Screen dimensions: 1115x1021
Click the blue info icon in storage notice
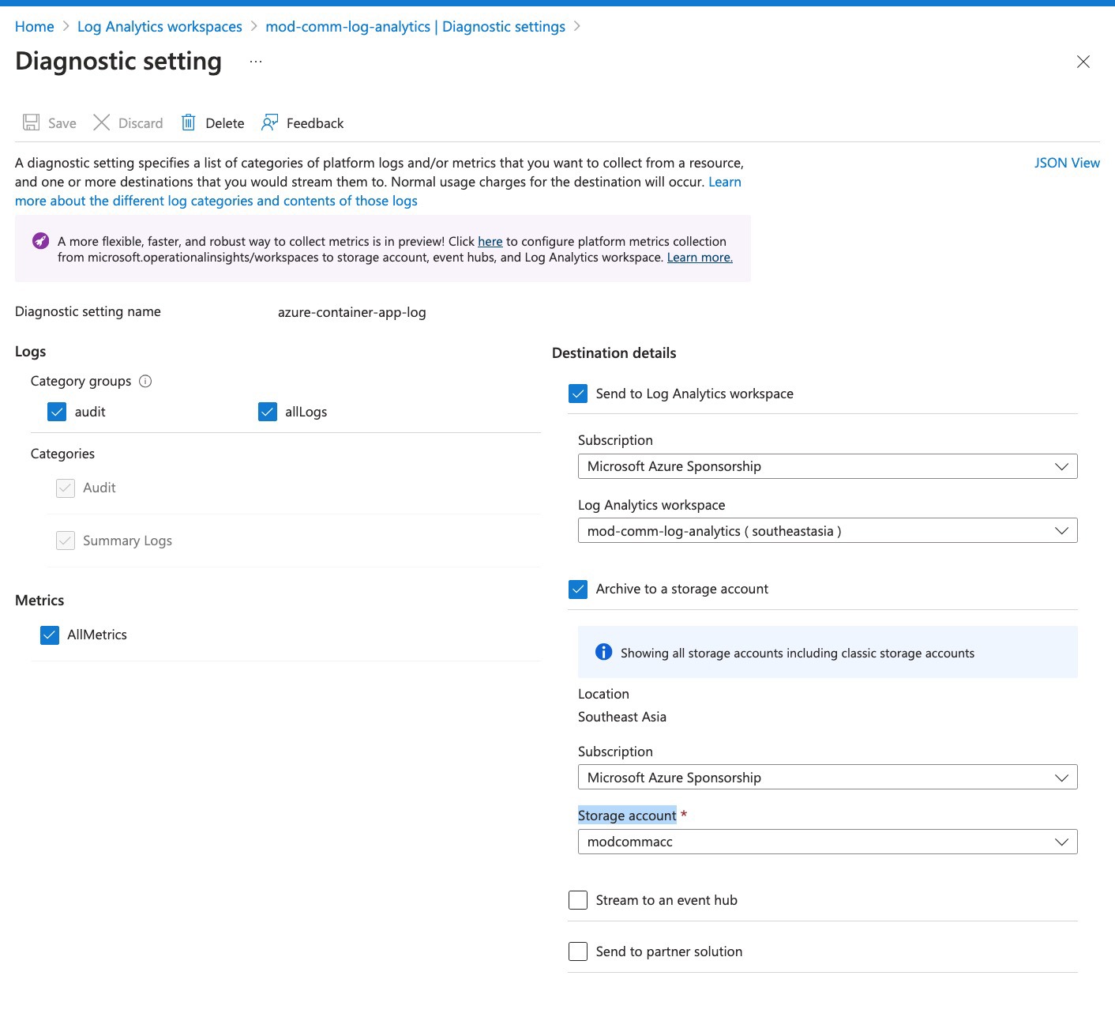pyautogui.click(x=603, y=652)
